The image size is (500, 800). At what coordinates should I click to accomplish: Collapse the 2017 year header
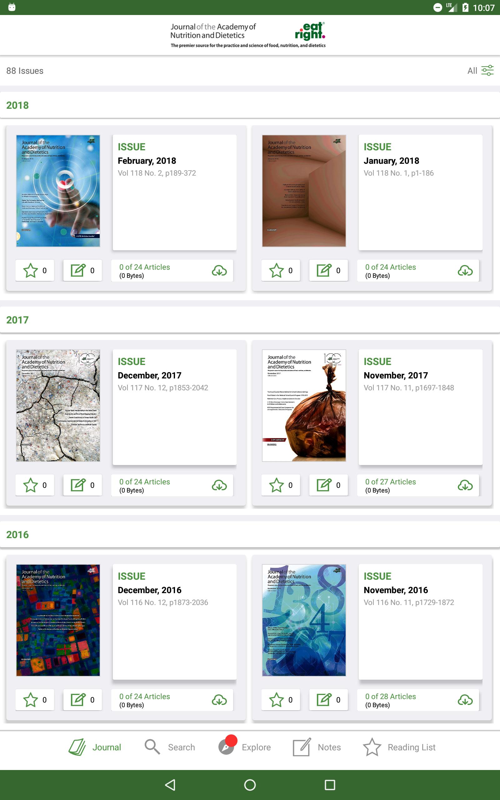coord(250,320)
